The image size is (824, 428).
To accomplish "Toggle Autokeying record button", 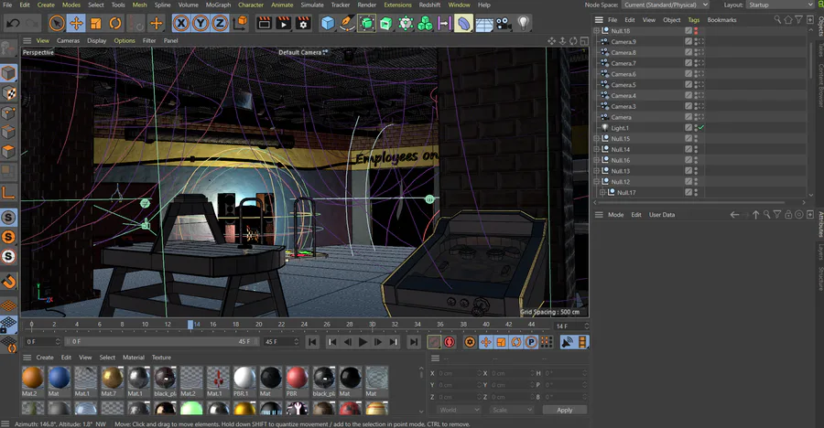I will 450,342.
